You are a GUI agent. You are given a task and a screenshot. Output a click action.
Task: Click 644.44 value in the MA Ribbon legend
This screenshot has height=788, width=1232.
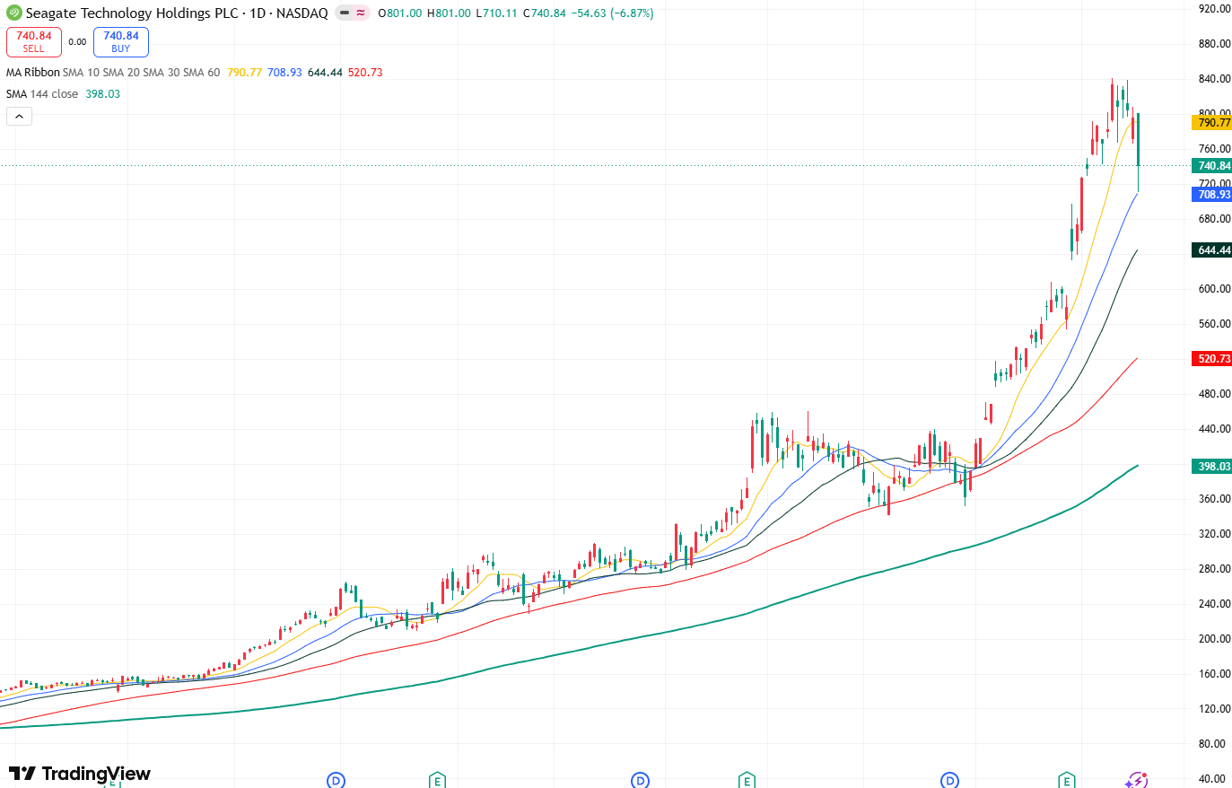coord(325,73)
